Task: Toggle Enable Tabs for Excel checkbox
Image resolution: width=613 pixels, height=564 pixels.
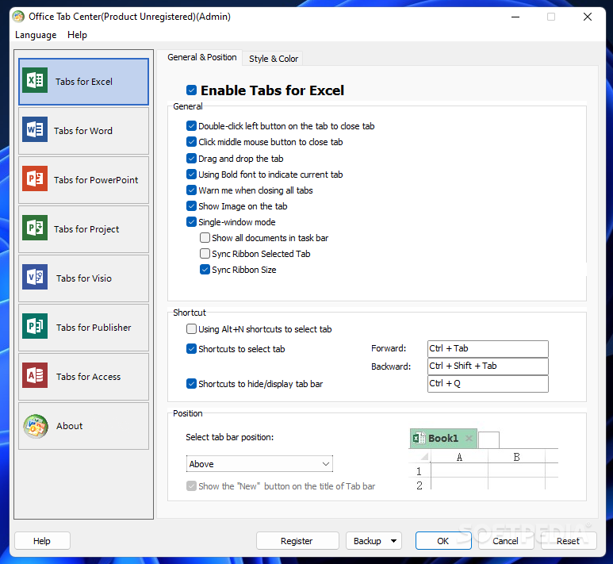Action: 191,90
